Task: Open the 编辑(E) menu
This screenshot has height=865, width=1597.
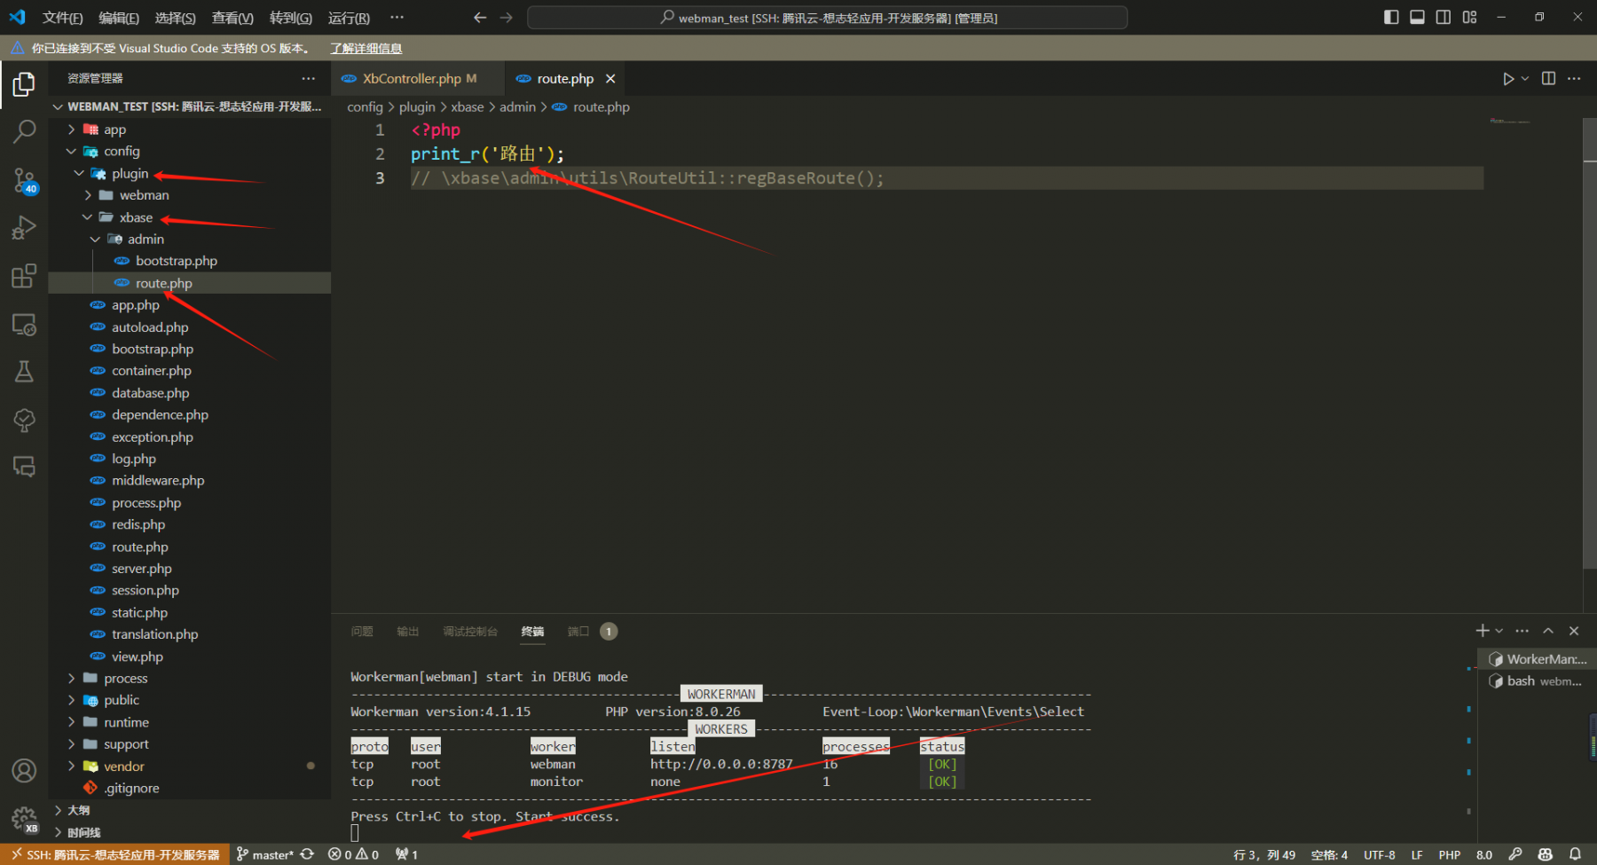Action: point(119,18)
